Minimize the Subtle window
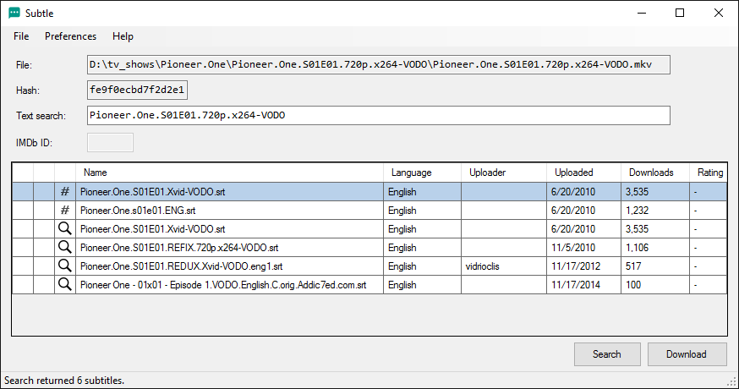This screenshot has width=739, height=389. point(642,13)
